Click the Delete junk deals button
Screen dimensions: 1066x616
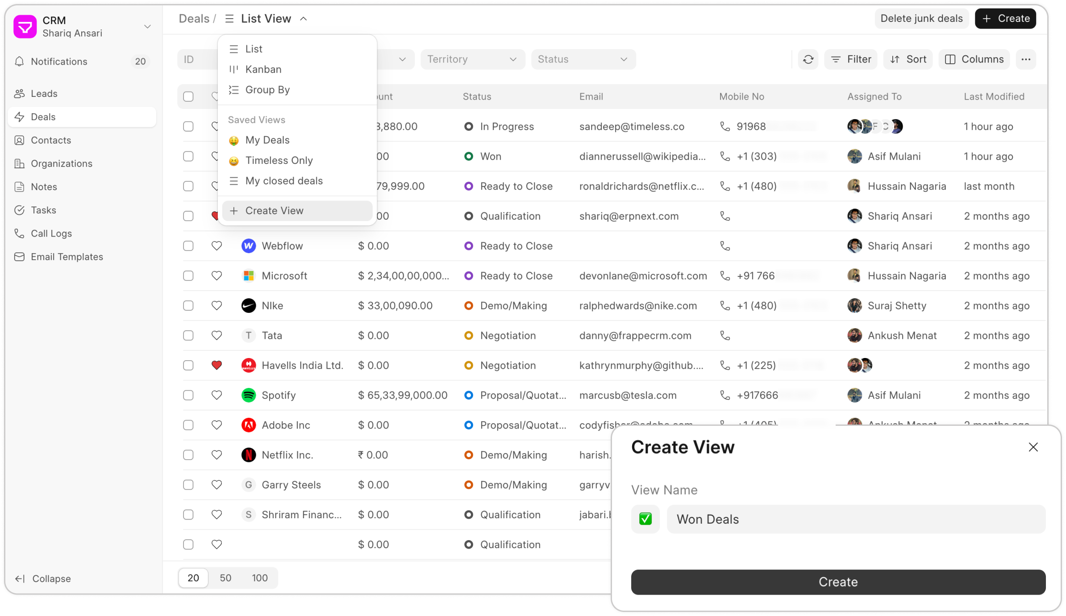[921, 18]
